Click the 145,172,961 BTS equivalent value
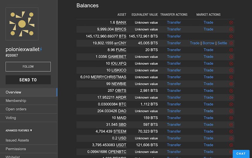The width and height of the screenshot is (252, 158). point(143,36)
